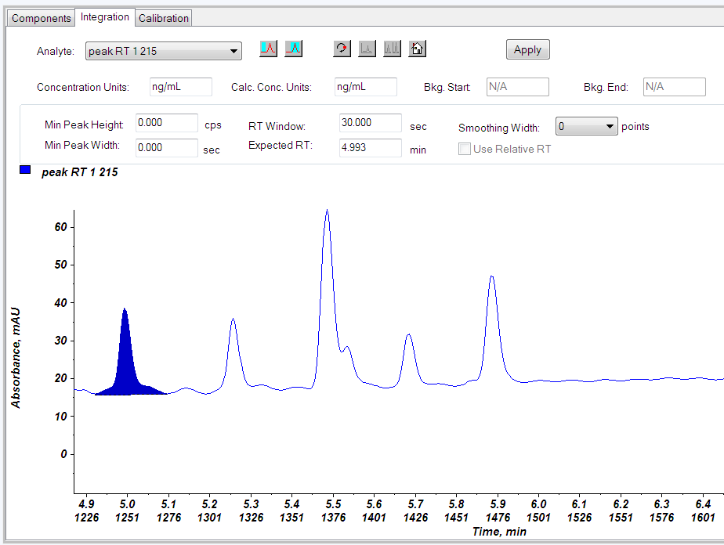
Task: Click the Apply button
Action: (528, 49)
